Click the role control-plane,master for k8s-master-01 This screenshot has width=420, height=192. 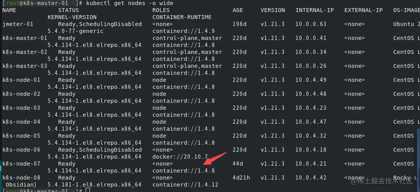187,38
